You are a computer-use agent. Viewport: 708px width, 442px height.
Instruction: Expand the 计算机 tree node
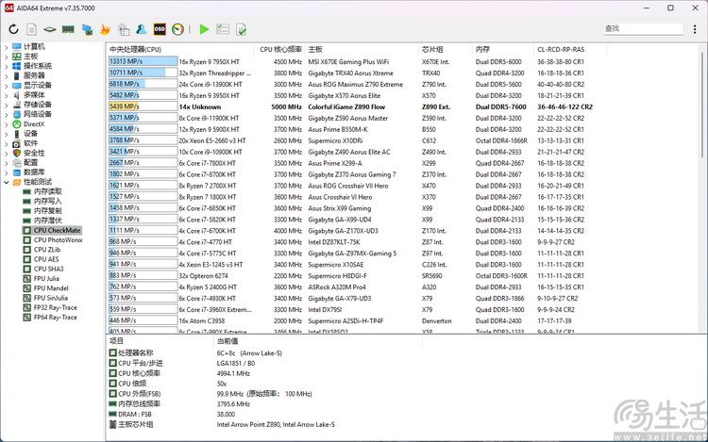(7, 46)
